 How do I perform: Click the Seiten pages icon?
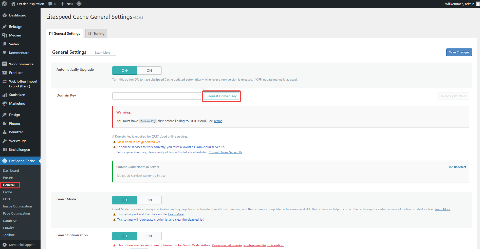(x=5, y=44)
